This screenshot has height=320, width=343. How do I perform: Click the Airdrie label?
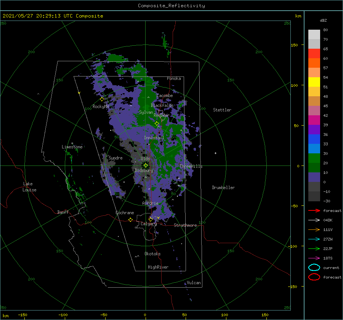150,203
